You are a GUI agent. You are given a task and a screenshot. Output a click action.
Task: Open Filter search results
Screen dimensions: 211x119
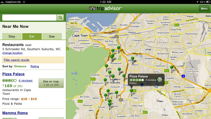17,60
